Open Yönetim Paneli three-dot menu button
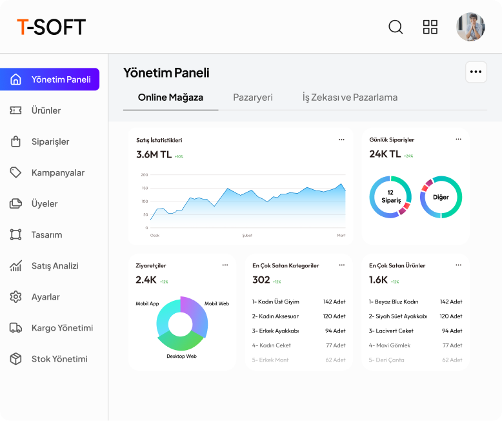 point(476,72)
